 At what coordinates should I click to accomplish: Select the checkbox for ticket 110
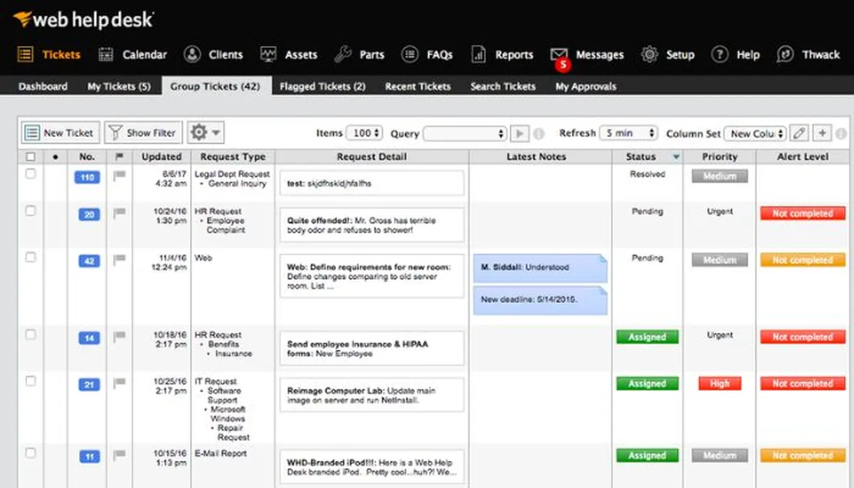coord(30,174)
